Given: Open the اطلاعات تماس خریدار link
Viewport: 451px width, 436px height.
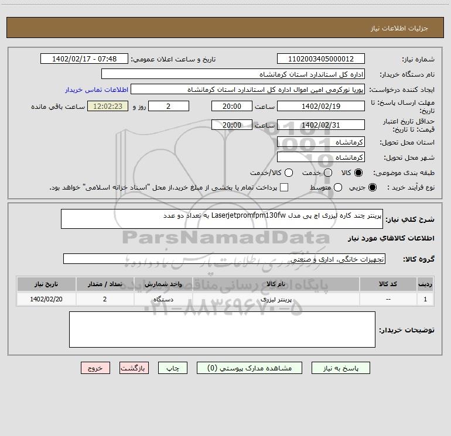Looking at the screenshot, I should point(97,90).
